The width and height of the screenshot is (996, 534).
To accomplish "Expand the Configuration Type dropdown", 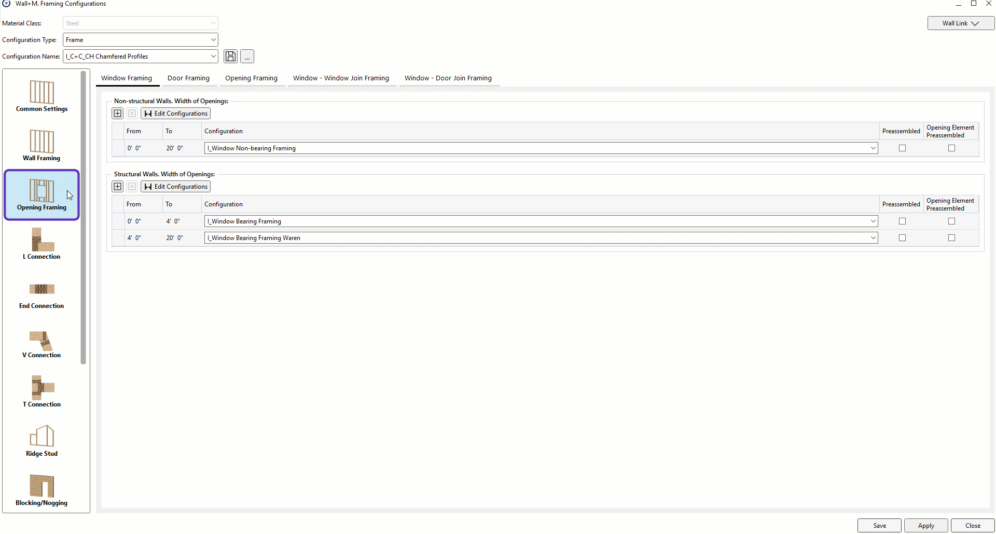I will [213, 40].
